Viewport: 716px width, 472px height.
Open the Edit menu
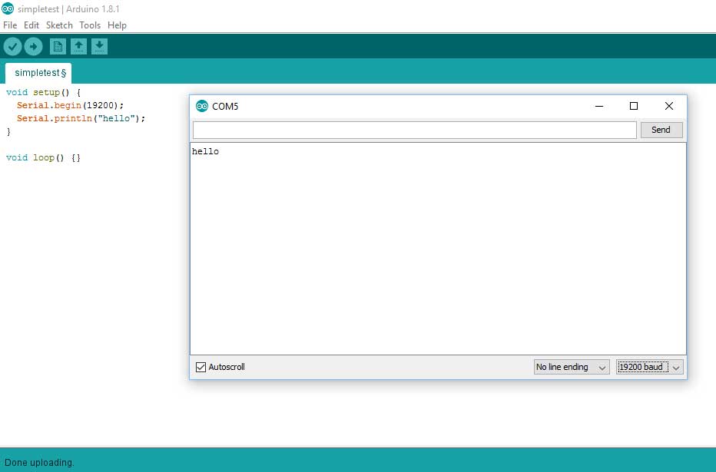tap(31, 25)
